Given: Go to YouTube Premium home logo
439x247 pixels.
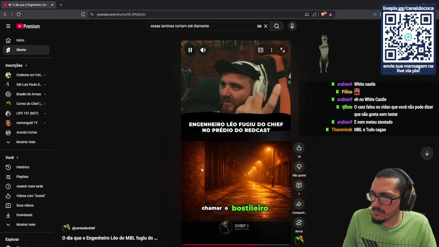Looking at the screenshot, I should (x=28, y=26).
